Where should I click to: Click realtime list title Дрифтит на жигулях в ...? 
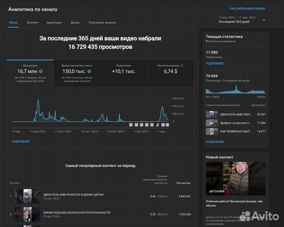[236, 123]
